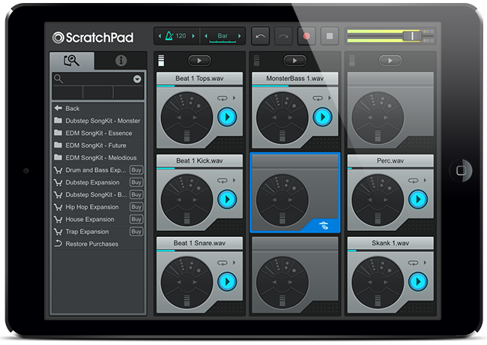
Task: Click the undo arrow button
Action: pos(260,36)
